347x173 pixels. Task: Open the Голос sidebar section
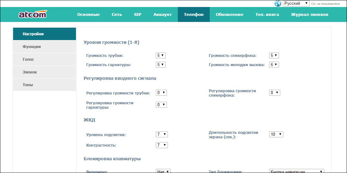pos(44,59)
